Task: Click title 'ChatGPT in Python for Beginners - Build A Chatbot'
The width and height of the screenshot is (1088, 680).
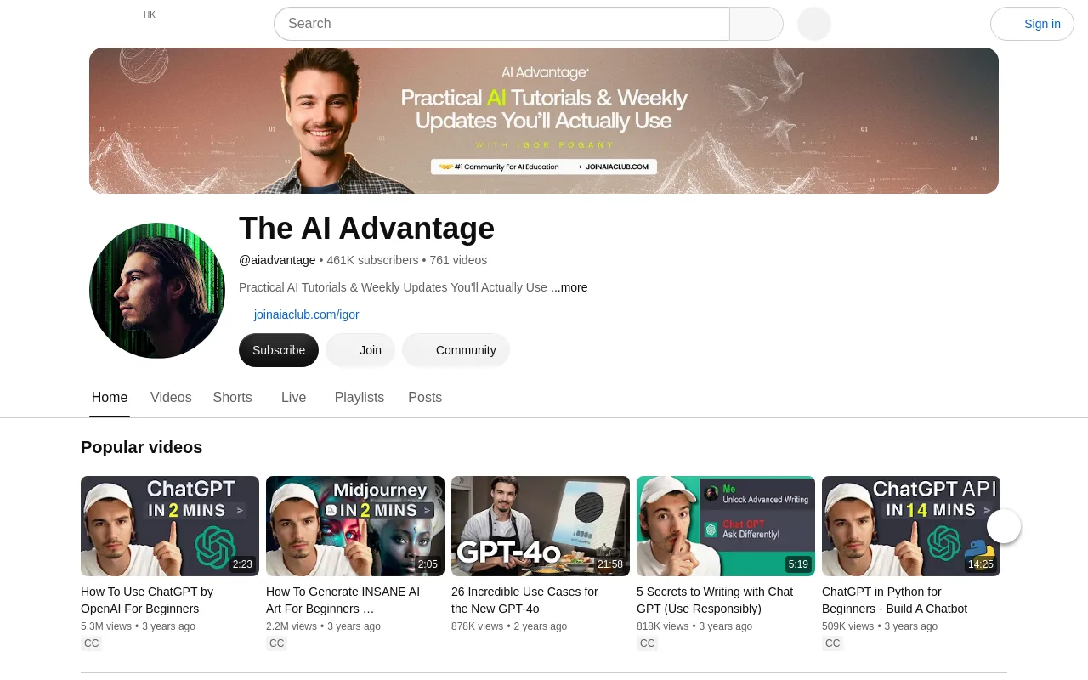Action: [894, 600]
